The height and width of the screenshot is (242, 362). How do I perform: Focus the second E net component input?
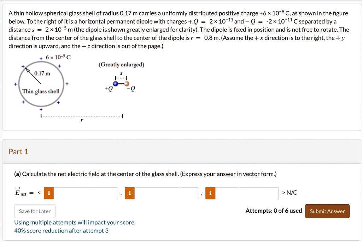pos(166,193)
